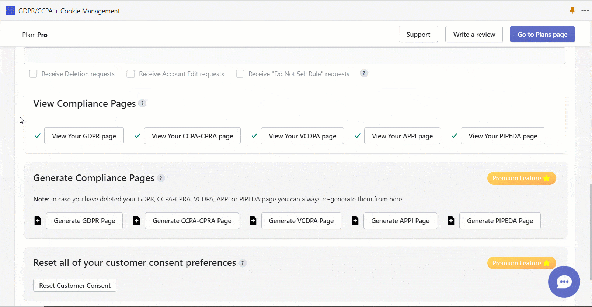Viewport: 592px width, 307px height.
Task: Open the Support page
Action: [x=418, y=34]
